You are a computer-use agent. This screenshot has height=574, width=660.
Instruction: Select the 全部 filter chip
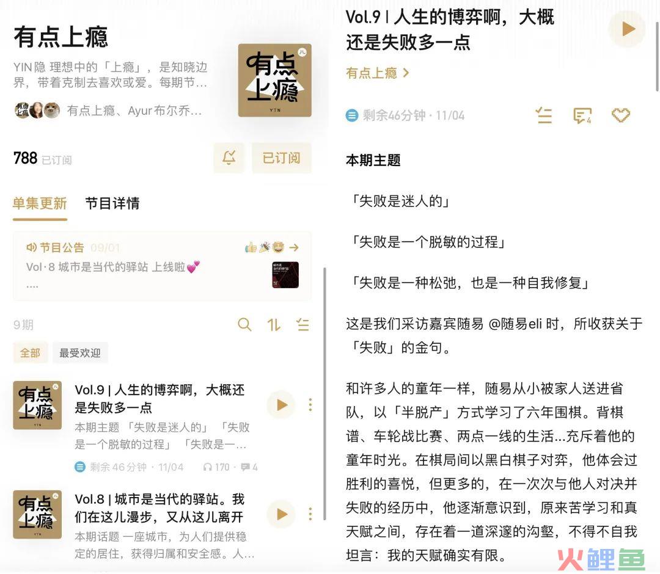pyautogui.click(x=31, y=353)
